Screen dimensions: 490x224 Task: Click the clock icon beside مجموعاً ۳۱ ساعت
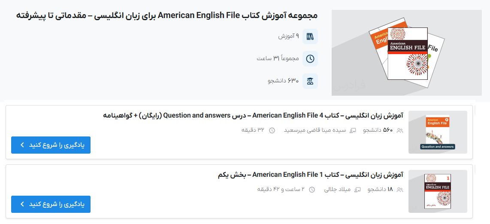click(x=310, y=58)
